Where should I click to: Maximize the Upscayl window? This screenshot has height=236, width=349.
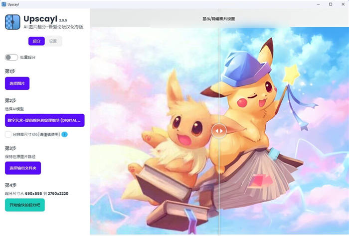tap(331, 4)
